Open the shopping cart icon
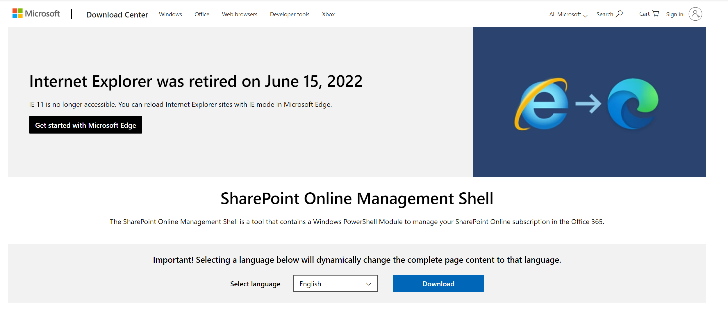 pyautogui.click(x=656, y=14)
